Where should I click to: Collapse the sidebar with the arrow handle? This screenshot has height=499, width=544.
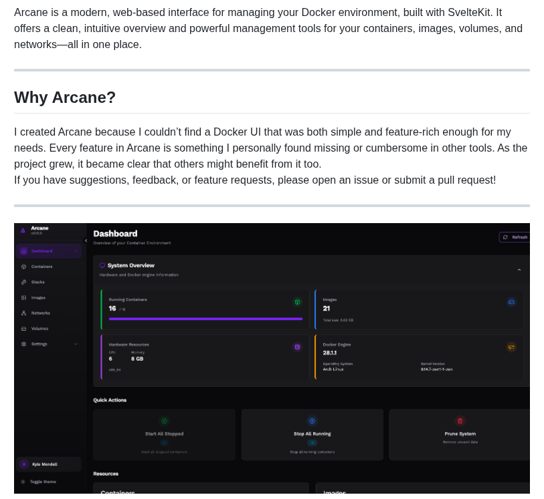click(x=86, y=240)
